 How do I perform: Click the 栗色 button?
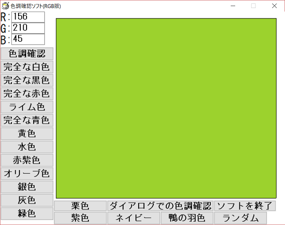pos(80,206)
